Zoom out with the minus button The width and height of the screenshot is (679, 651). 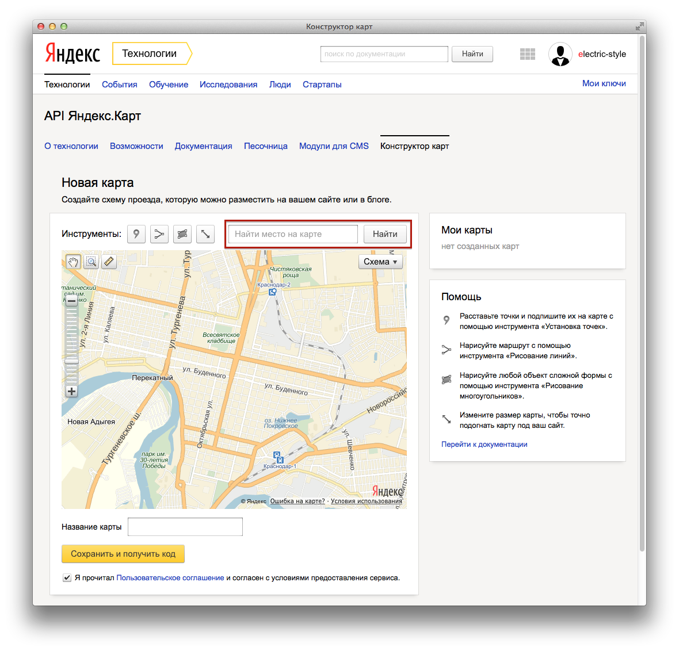[x=71, y=301]
